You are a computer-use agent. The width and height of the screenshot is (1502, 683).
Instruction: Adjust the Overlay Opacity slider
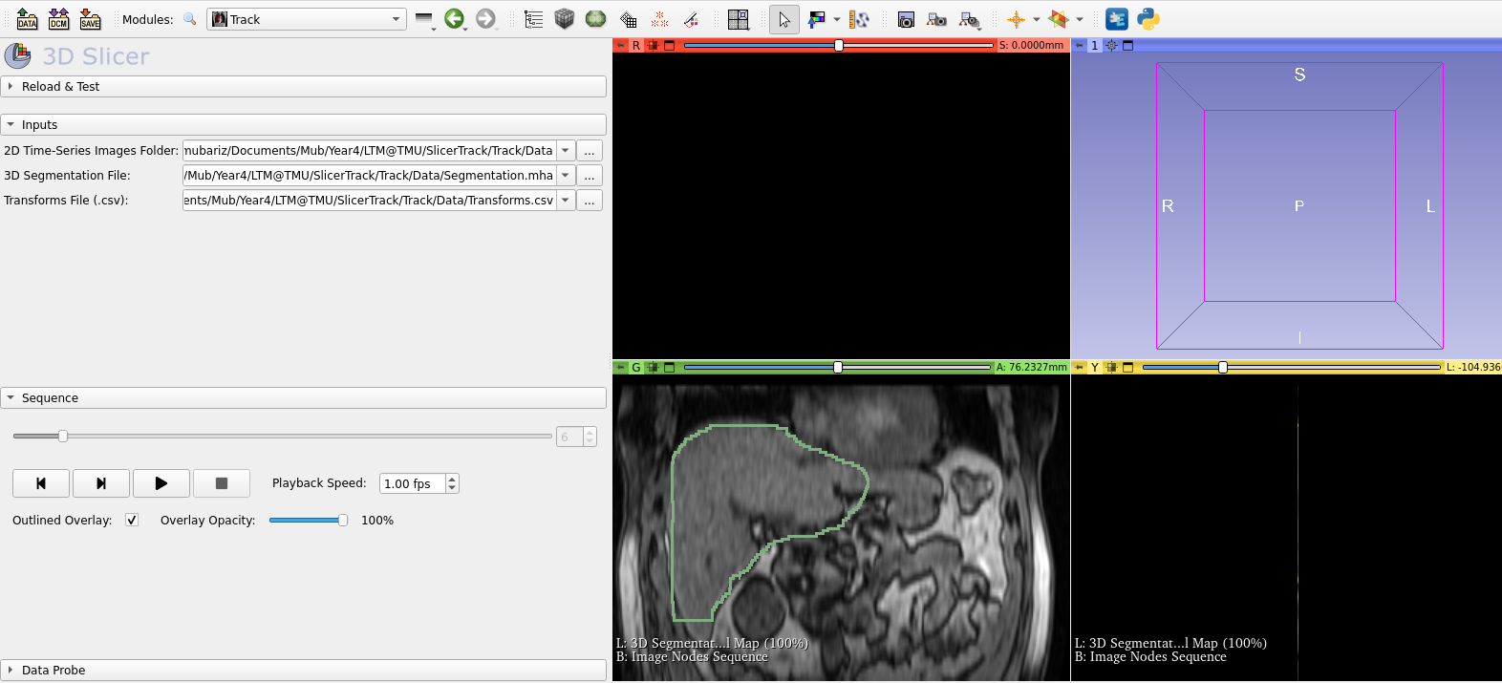pos(342,521)
